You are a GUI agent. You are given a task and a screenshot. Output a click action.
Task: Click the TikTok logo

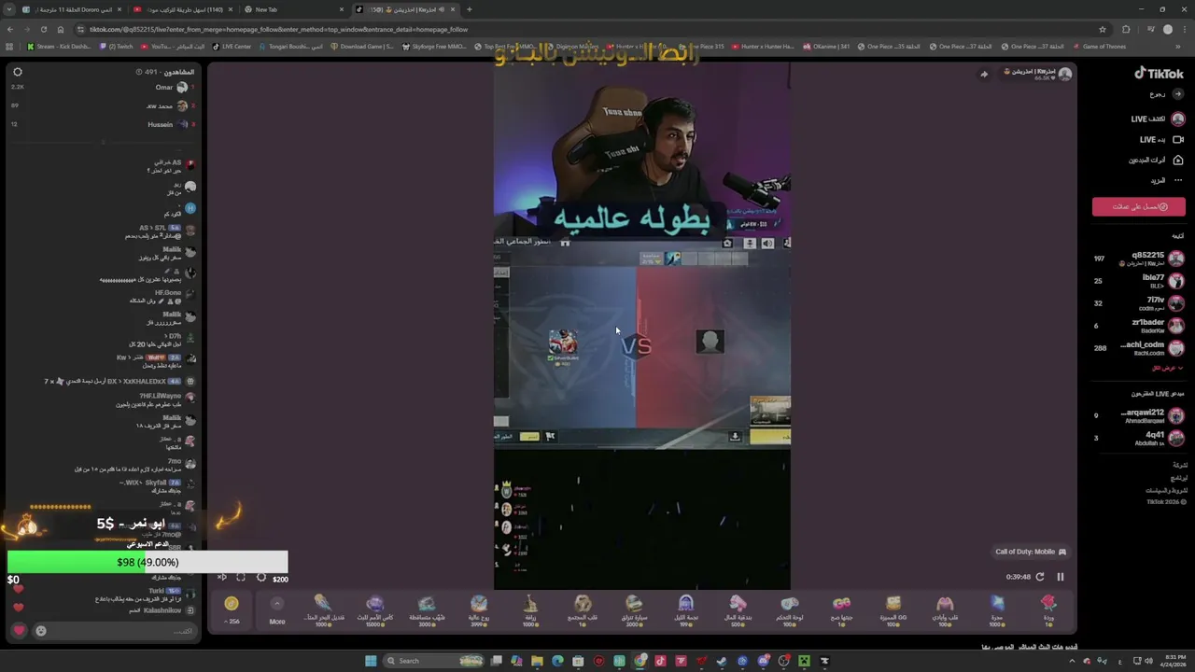(x=1159, y=73)
